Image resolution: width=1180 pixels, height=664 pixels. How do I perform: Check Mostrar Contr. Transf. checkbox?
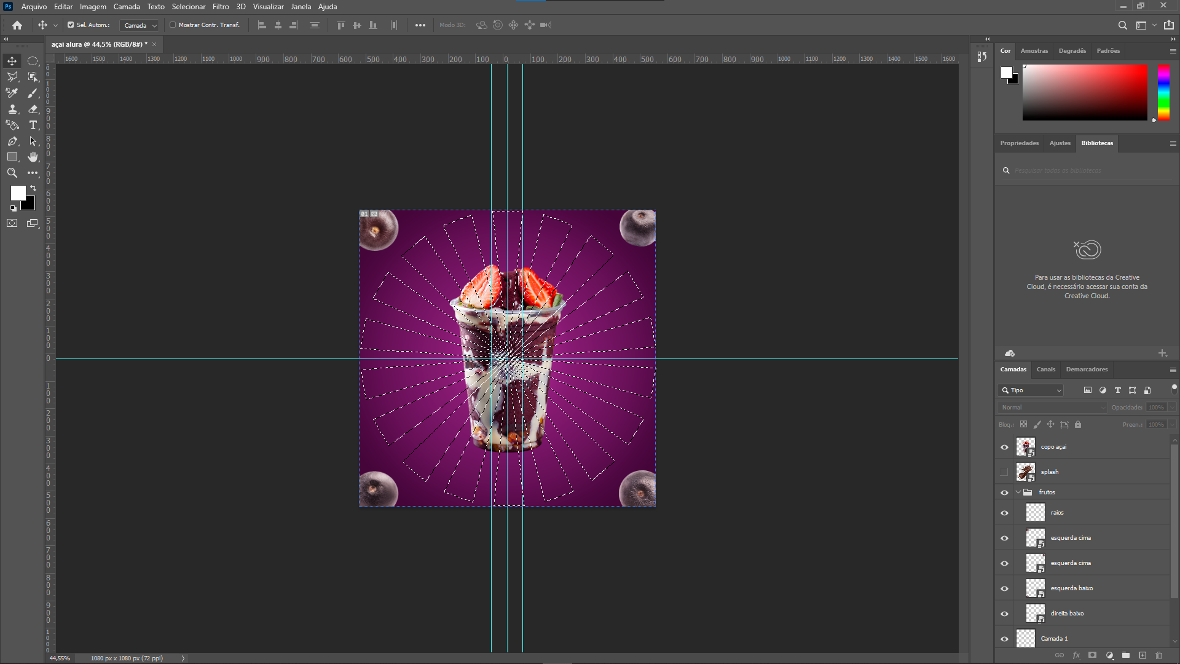(173, 25)
